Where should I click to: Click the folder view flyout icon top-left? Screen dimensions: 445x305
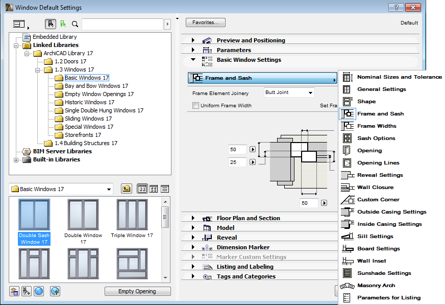coord(19,24)
